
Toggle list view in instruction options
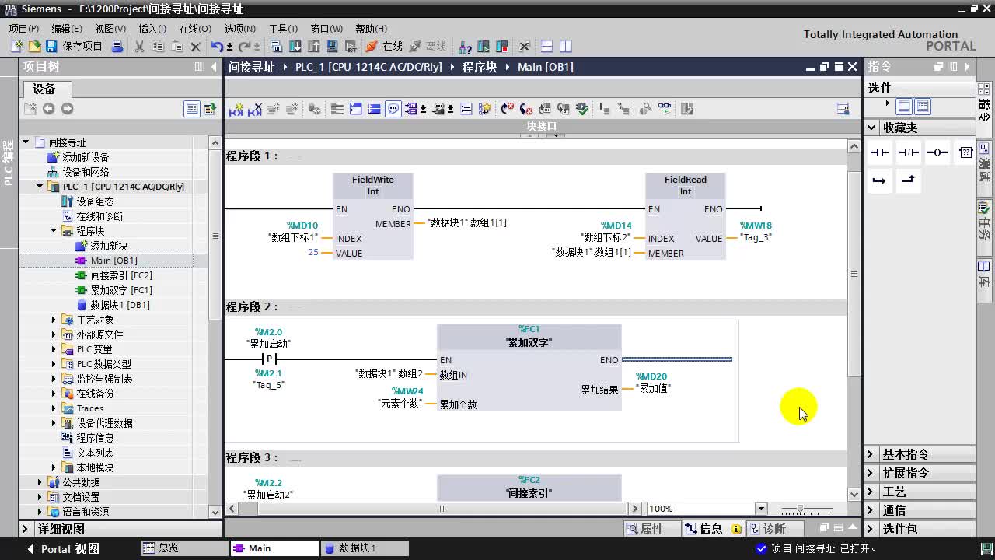(x=923, y=107)
